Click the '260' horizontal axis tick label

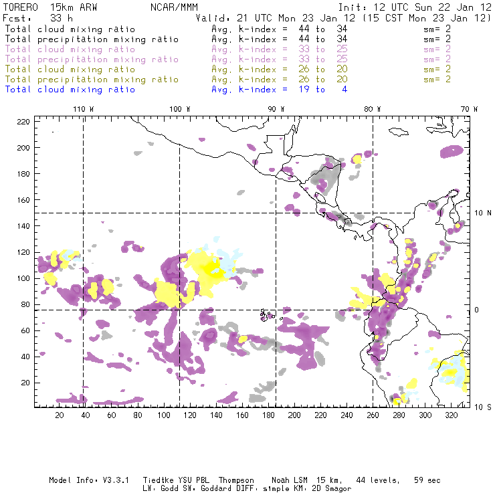coord(373,415)
